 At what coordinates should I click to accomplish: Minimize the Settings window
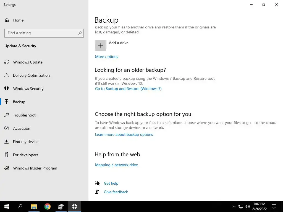click(251, 4)
